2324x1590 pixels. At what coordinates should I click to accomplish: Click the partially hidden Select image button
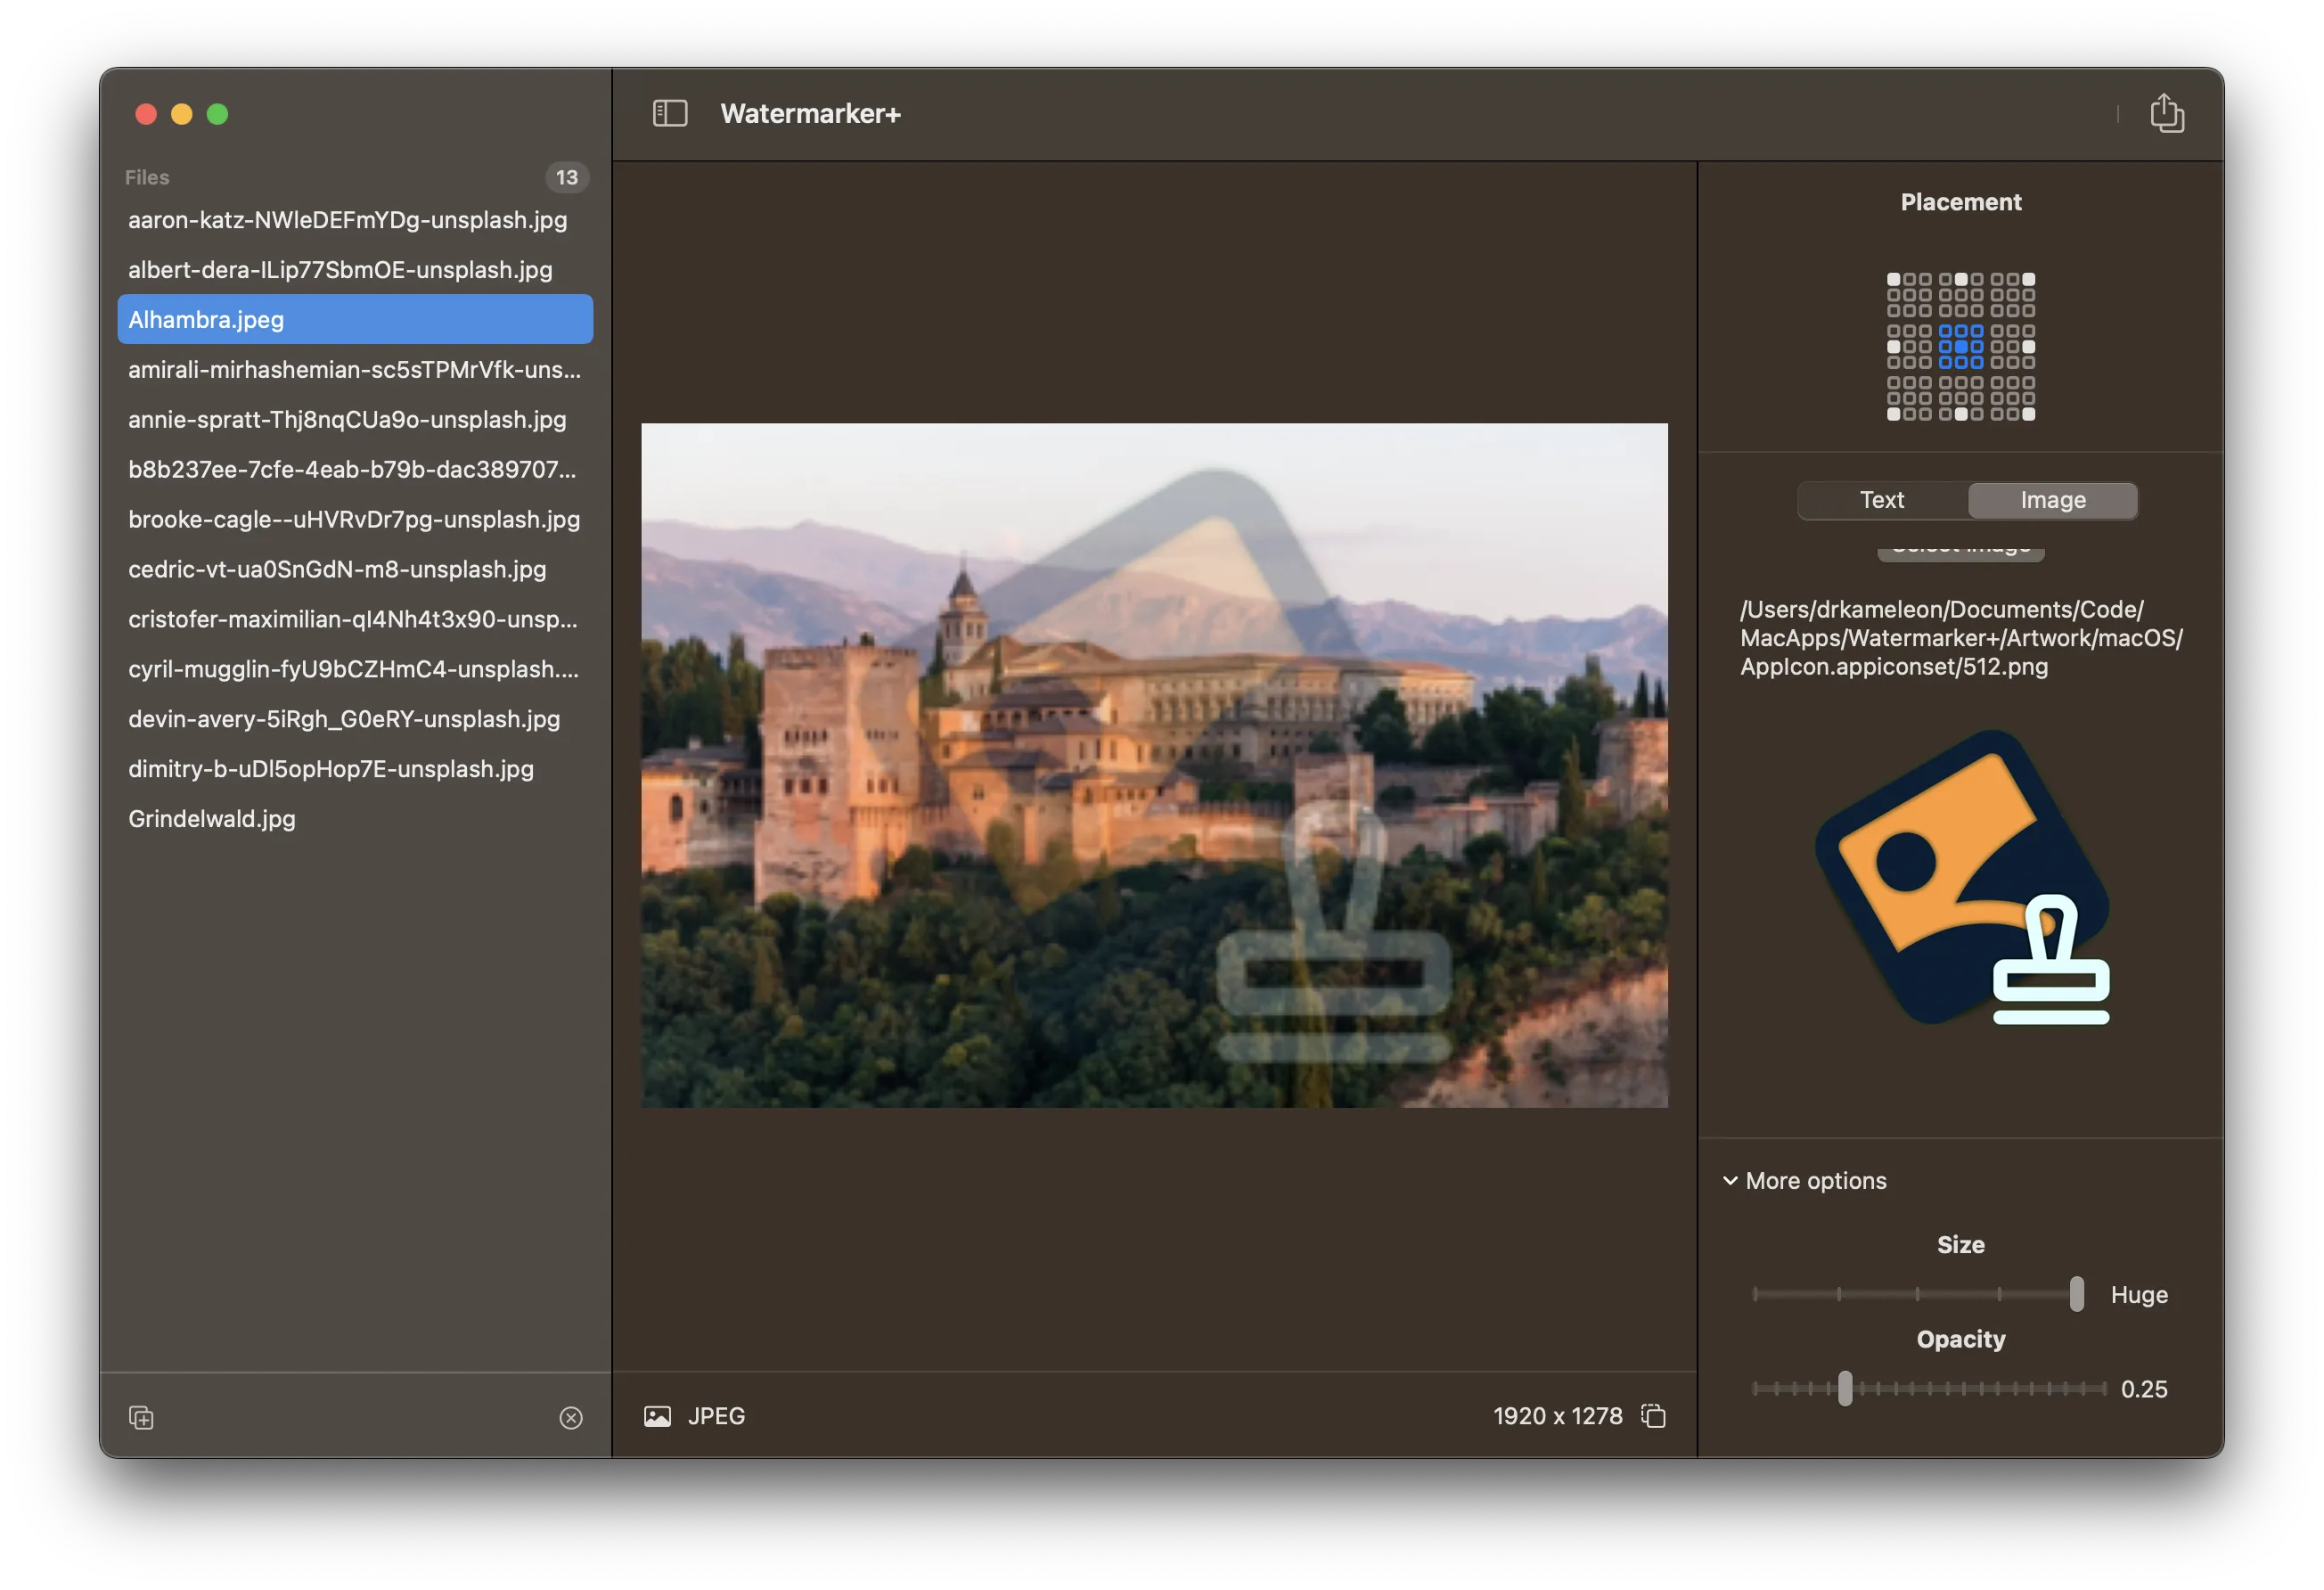point(1960,551)
